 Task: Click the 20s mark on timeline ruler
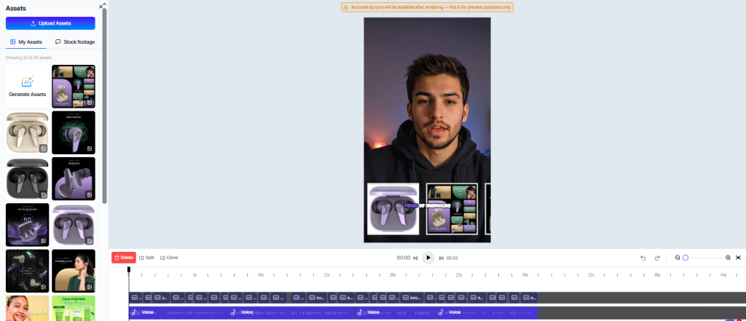(x=393, y=275)
